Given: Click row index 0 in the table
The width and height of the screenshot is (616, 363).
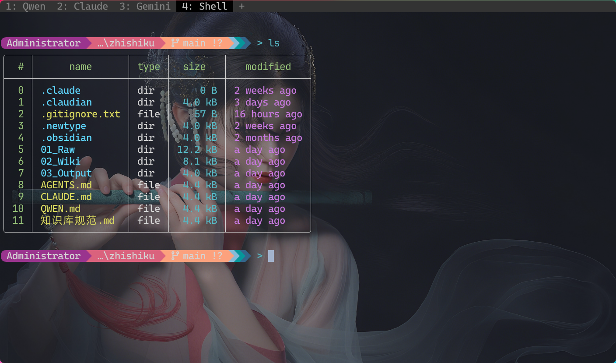Looking at the screenshot, I should pyautogui.click(x=21, y=91).
